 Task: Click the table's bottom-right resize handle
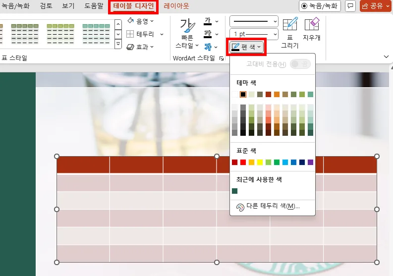(377, 263)
